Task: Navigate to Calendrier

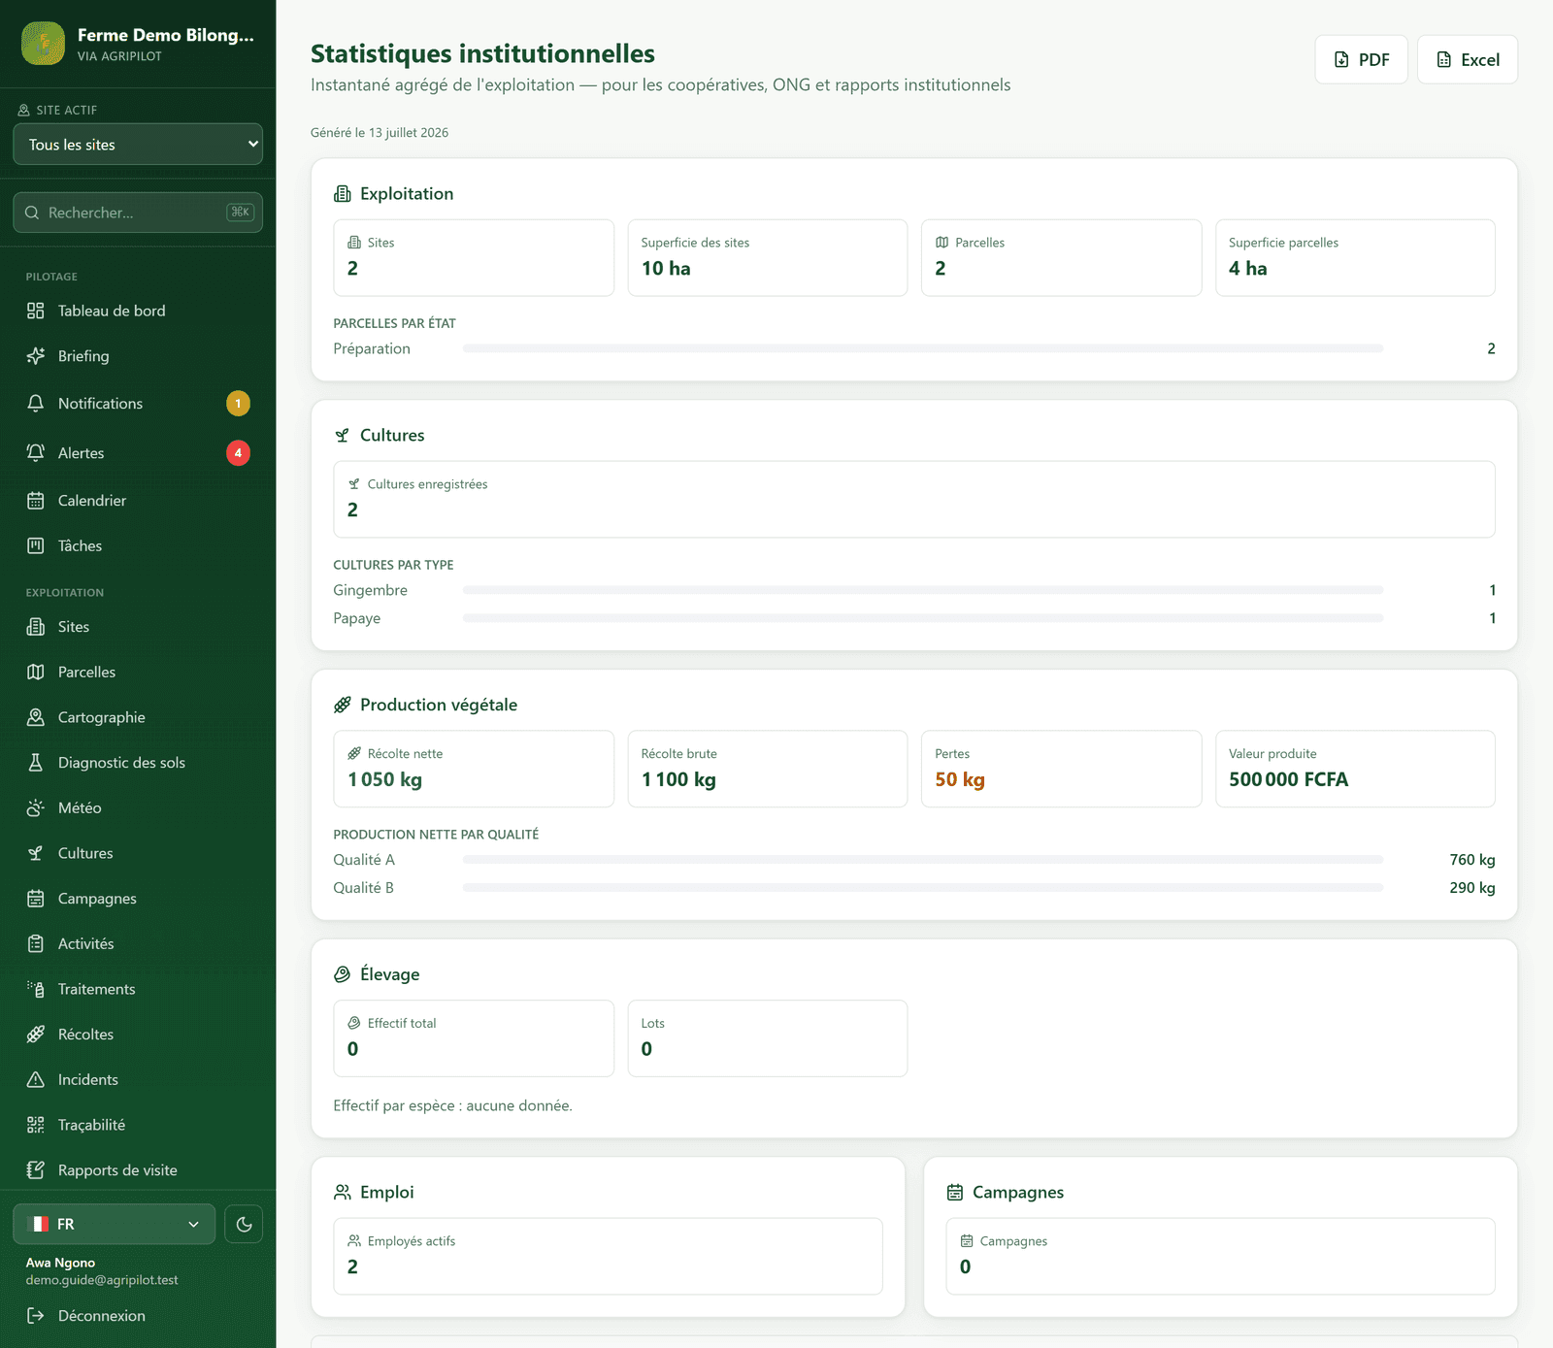Action: pos(138,501)
